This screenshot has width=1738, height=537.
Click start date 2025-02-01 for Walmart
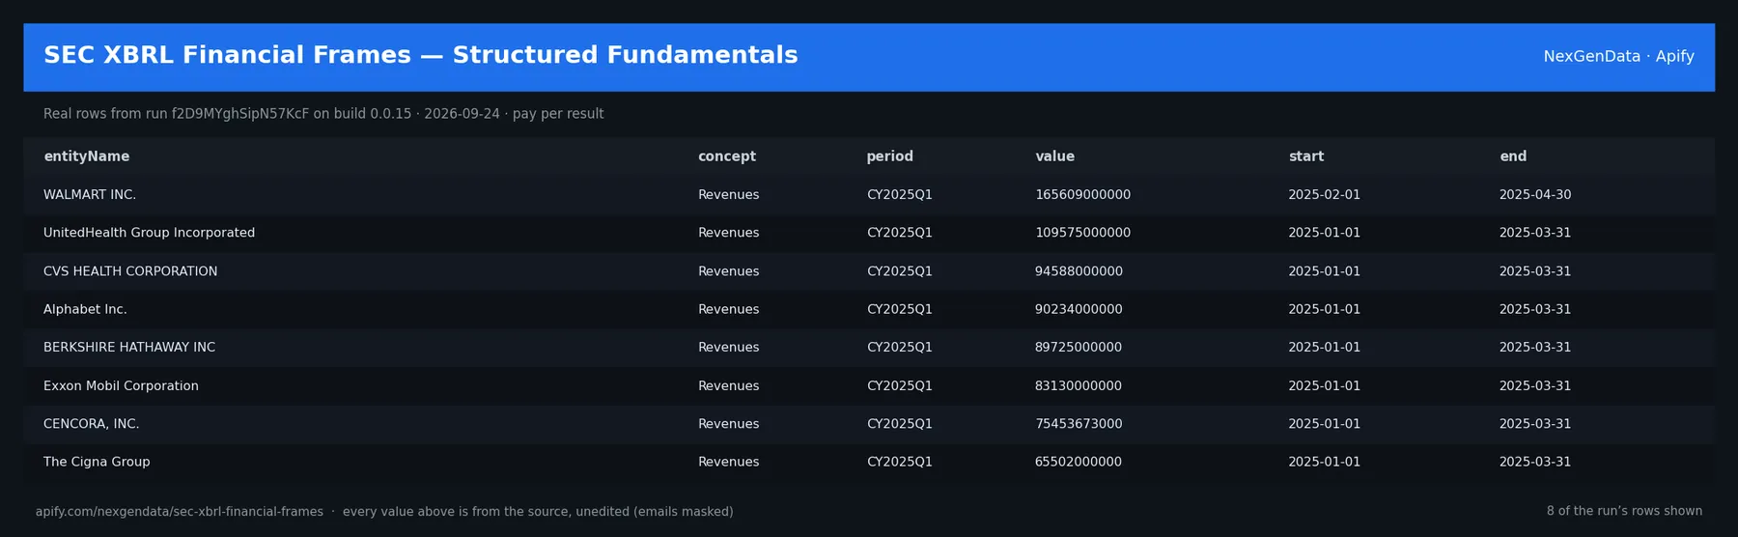click(1324, 195)
